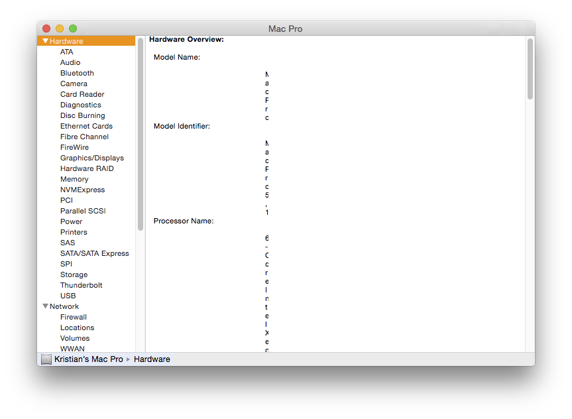Select Hardware in the bottom path bar
The height and width of the screenshot is (419, 572).
click(x=152, y=359)
